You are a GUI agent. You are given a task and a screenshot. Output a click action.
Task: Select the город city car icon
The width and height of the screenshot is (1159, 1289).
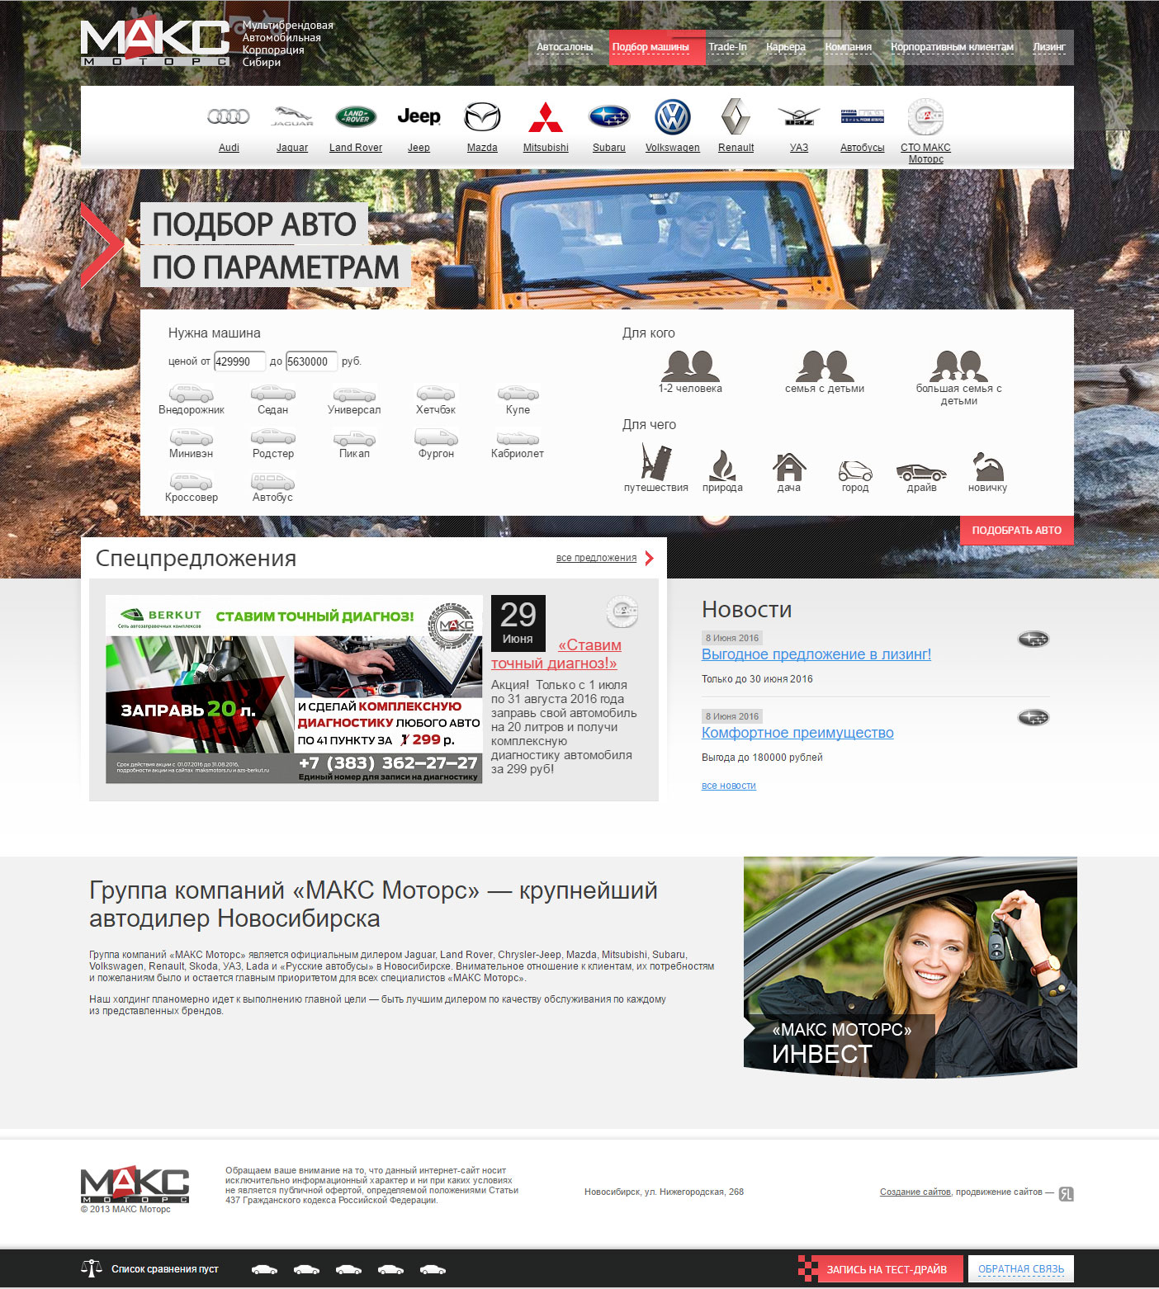coord(855,470)
